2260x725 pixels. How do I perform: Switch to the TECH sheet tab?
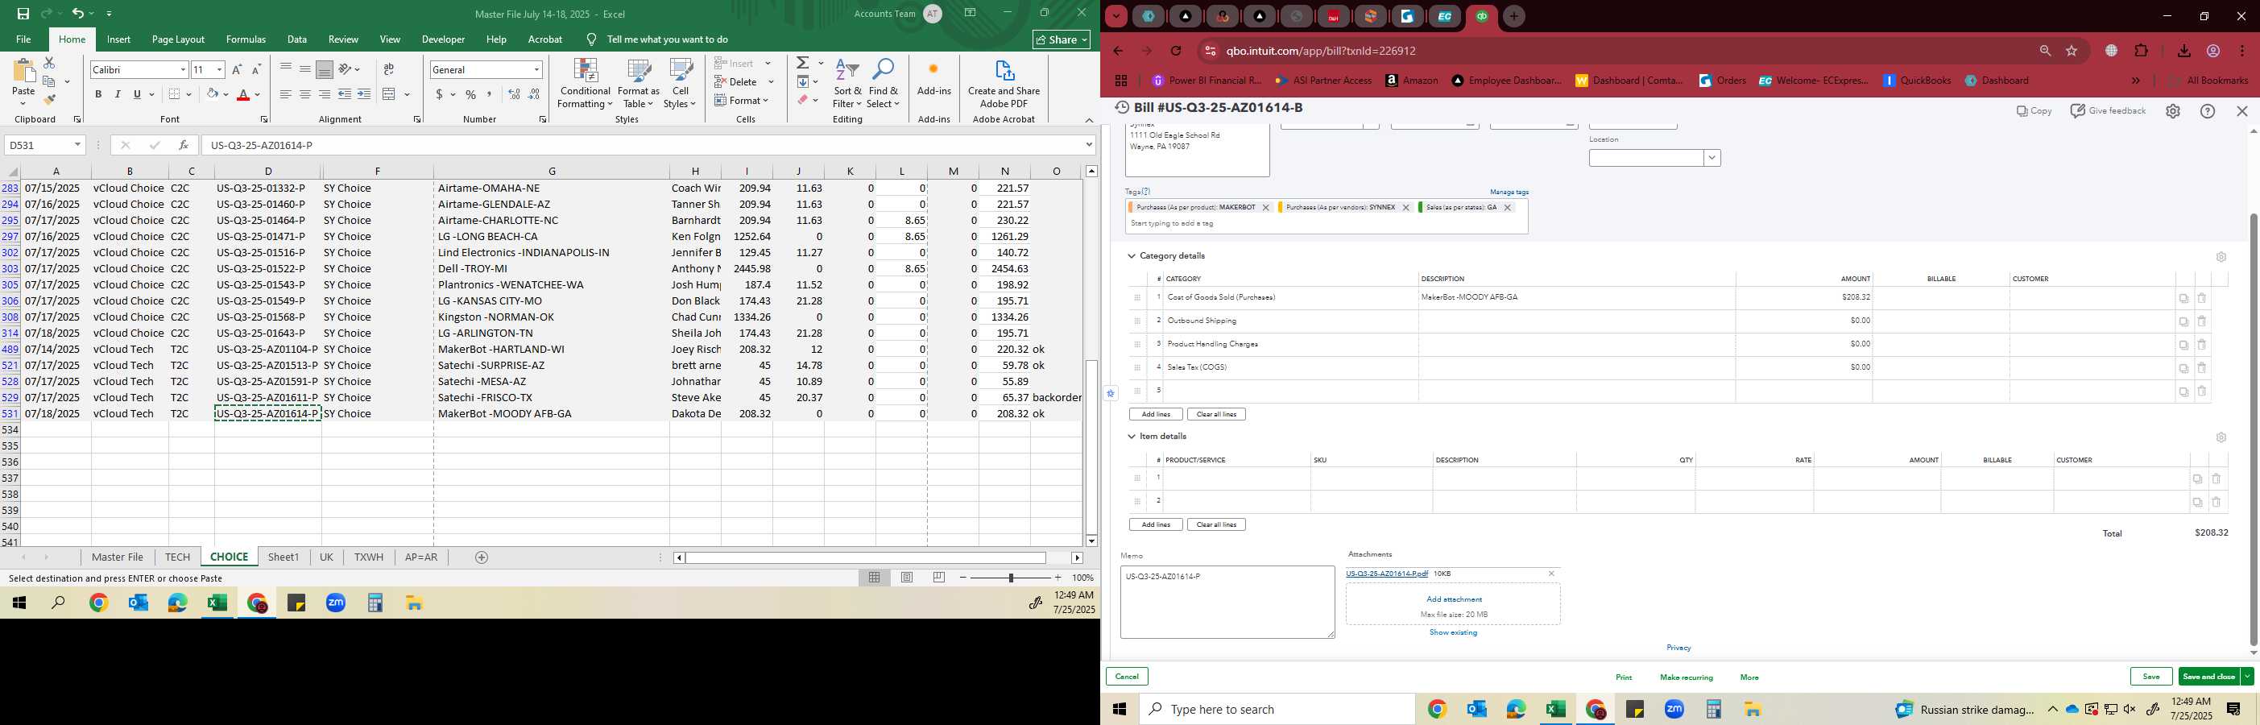click(x=177, y=557)
